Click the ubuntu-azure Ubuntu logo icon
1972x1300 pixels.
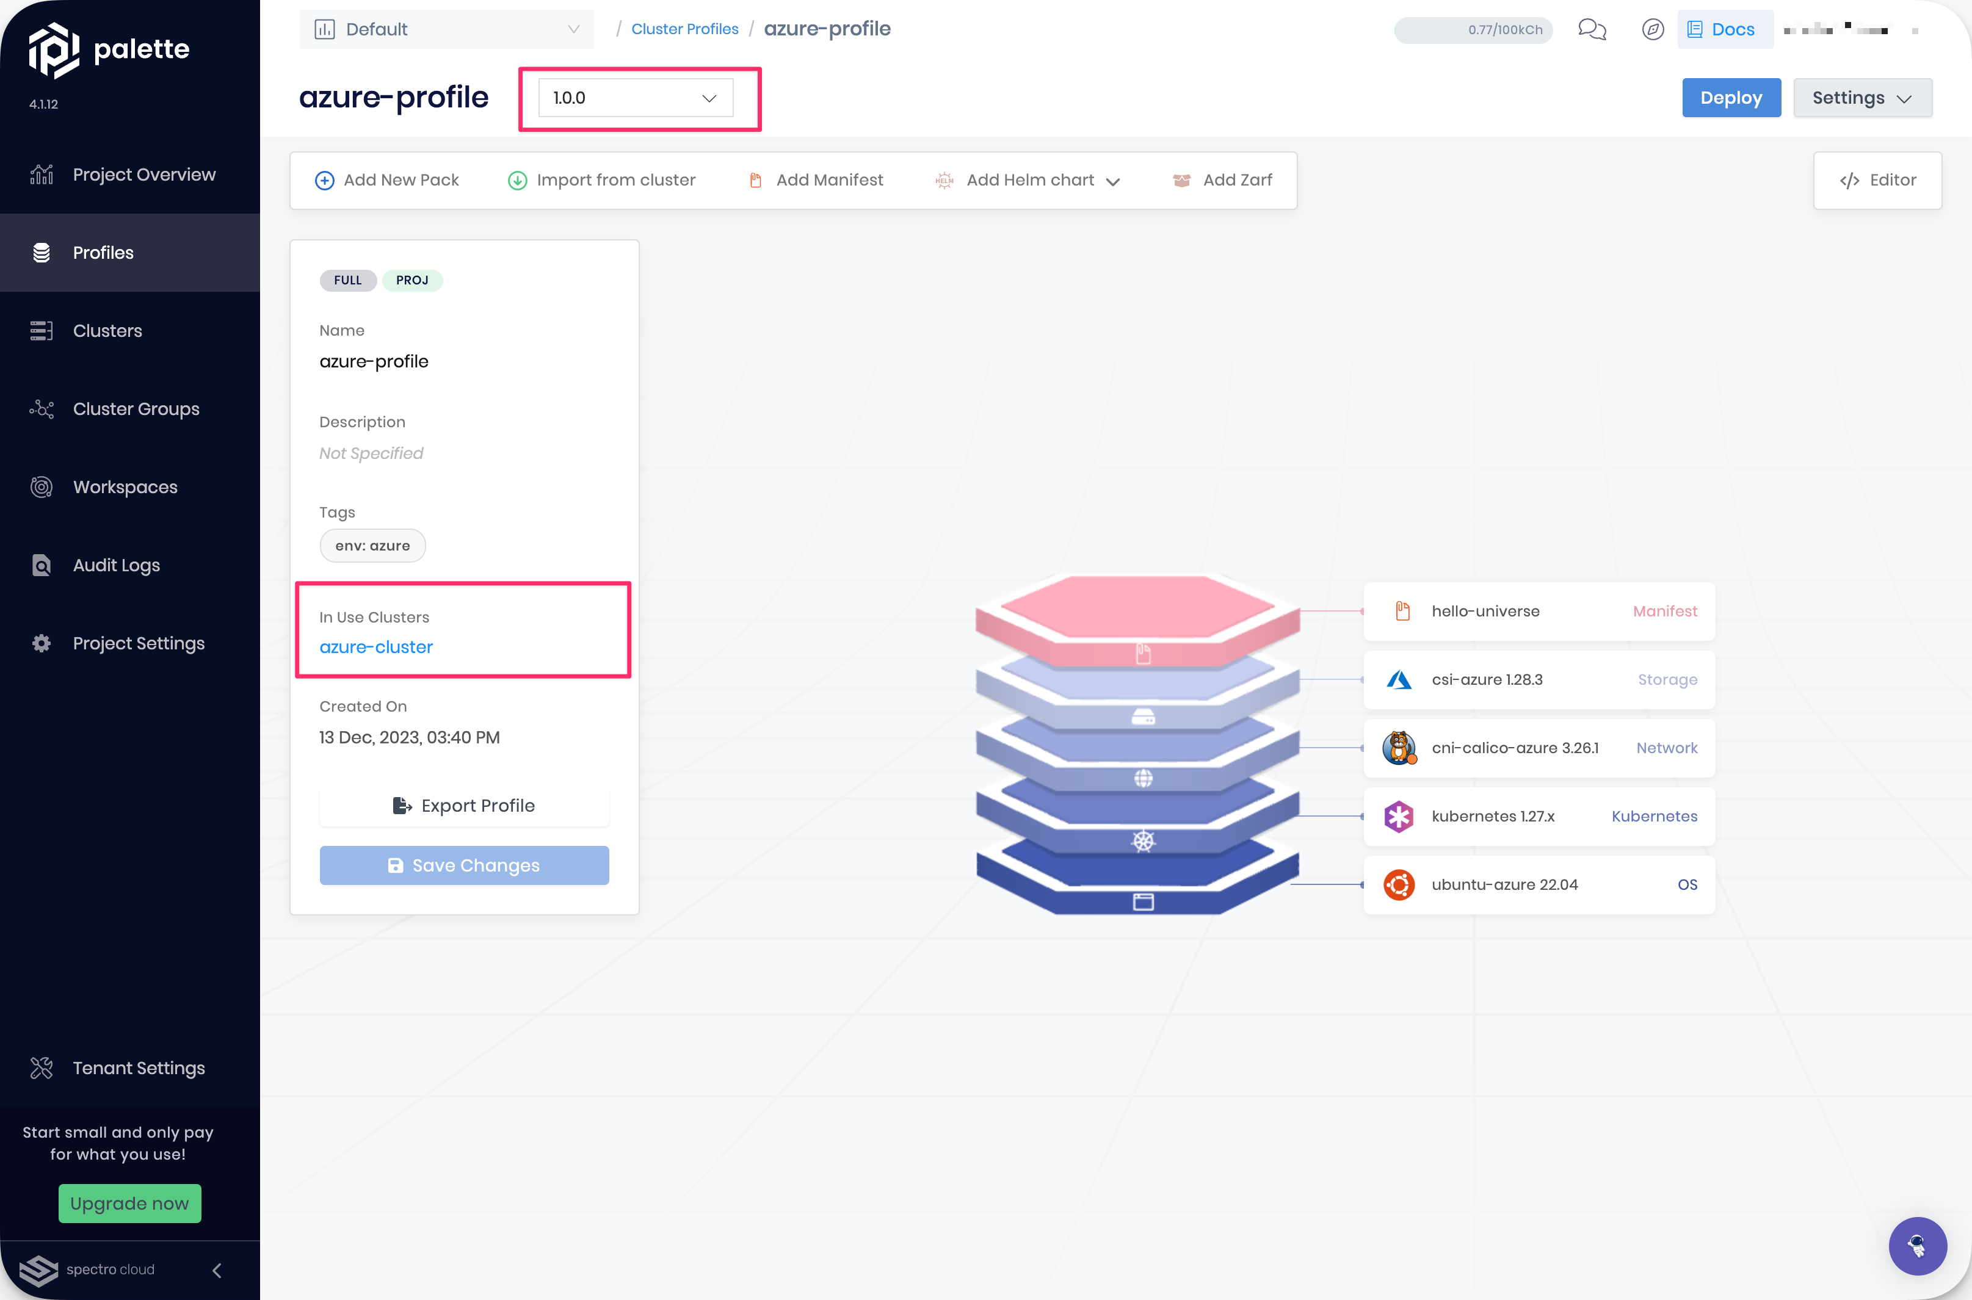coord(1399,884)
